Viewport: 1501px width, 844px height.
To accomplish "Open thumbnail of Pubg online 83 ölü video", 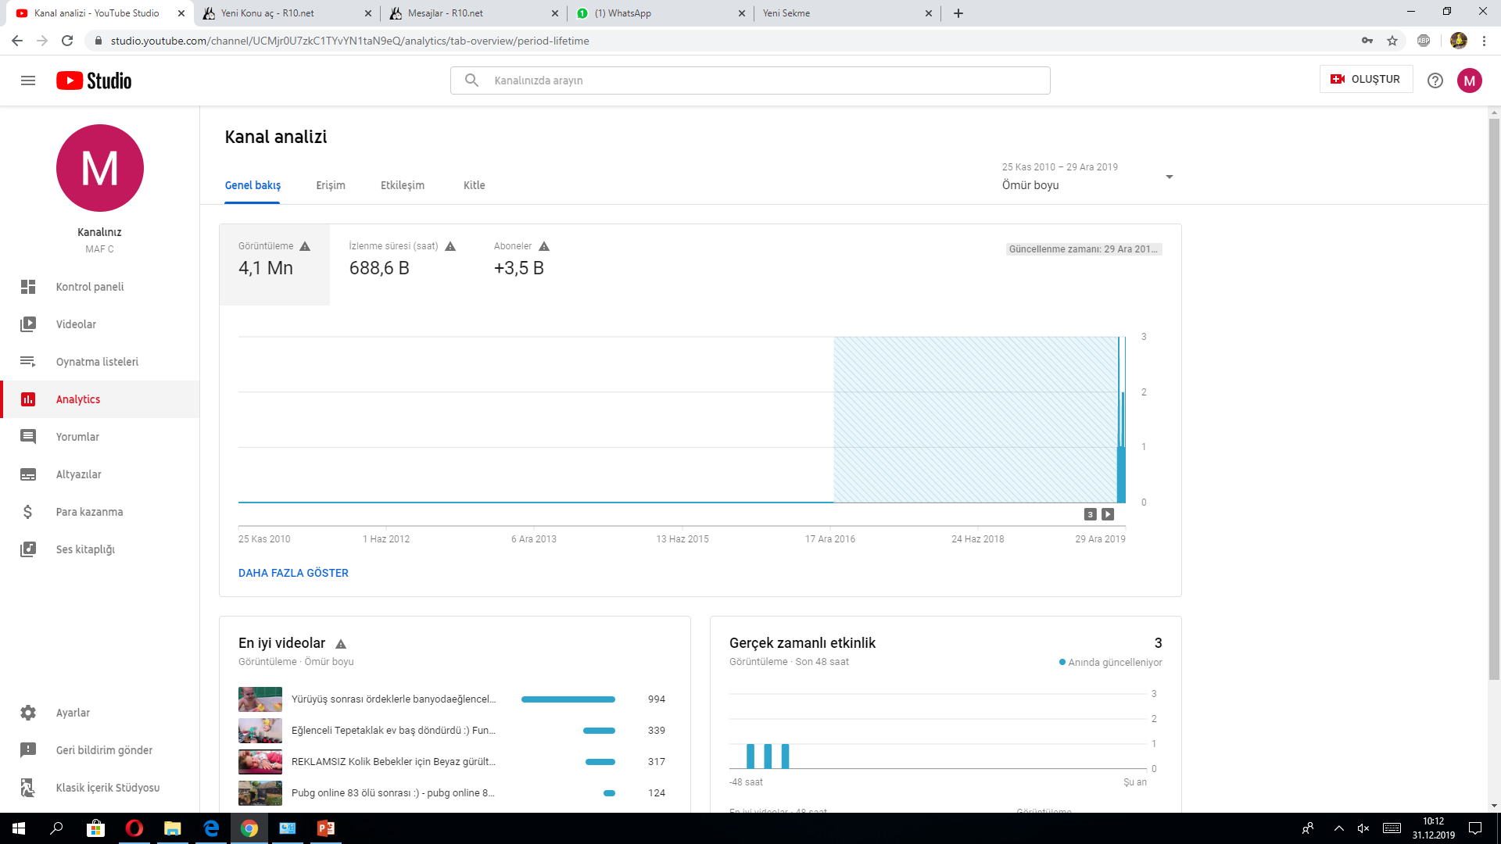I will pyautogui.click(x=260, y=793).
